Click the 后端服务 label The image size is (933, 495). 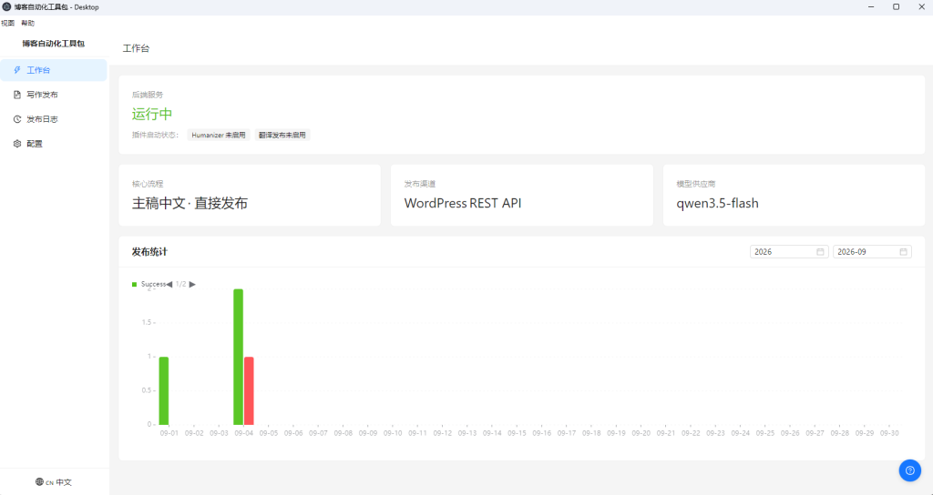coord(148,95)
